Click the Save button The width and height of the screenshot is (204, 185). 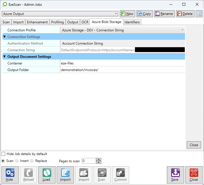coord(175,175)
